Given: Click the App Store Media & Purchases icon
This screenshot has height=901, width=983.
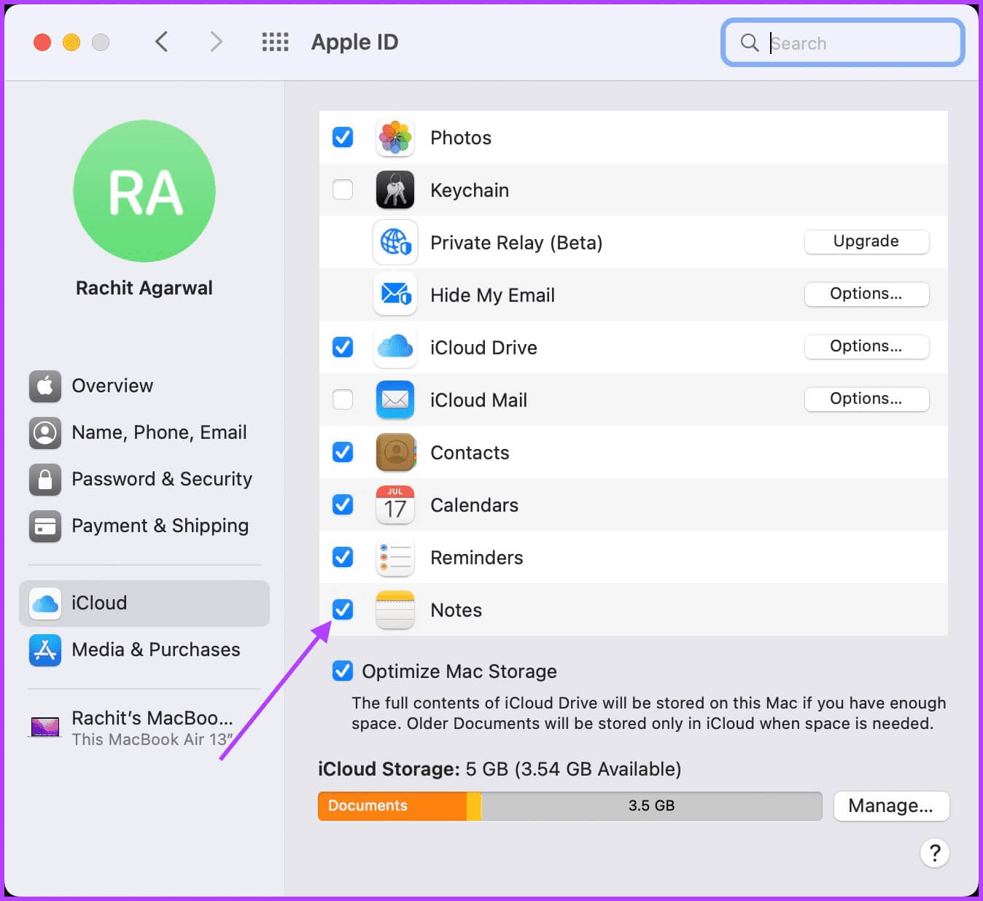Looking at the screenshot, I should [45, 650].
